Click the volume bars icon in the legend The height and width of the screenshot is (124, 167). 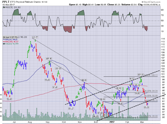4,44
